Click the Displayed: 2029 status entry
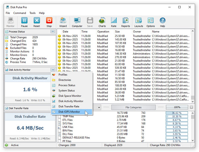Image resolution: width=199 pixels, height=152 pixels. [x=113, y=145]
